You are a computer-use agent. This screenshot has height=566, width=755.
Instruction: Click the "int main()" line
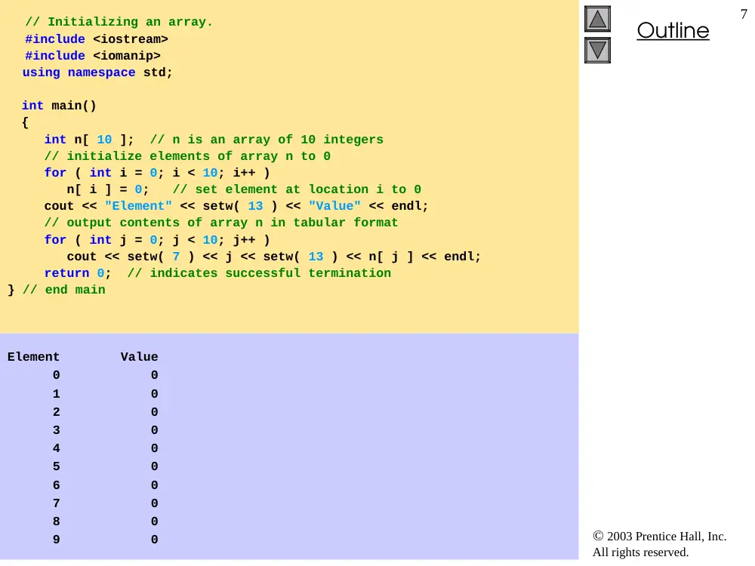pyautogui.click(x=59, y=106)
